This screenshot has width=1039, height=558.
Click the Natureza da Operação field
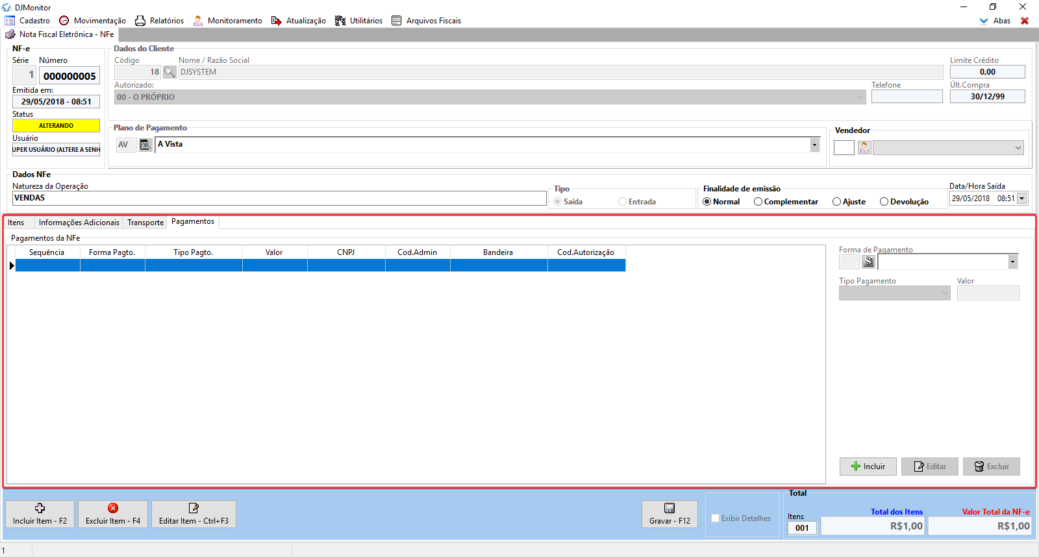pos(279,199)
